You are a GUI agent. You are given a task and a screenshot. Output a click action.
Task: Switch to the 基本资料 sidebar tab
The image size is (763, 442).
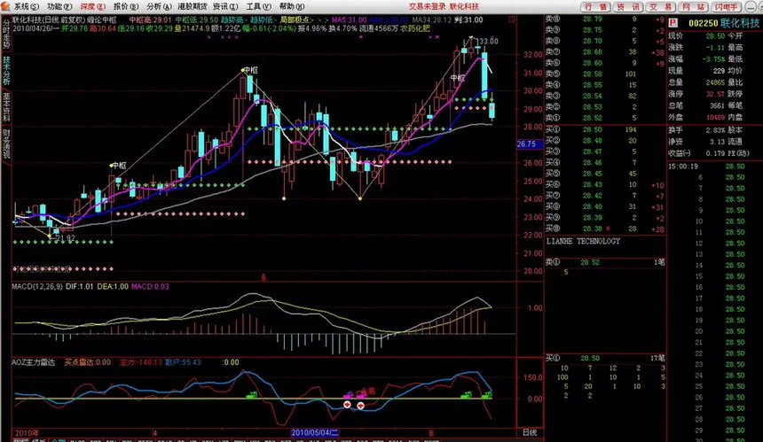(6, 107)
